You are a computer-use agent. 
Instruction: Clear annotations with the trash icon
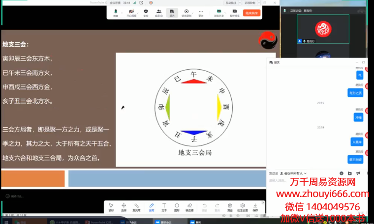click(x=230, y=206)
